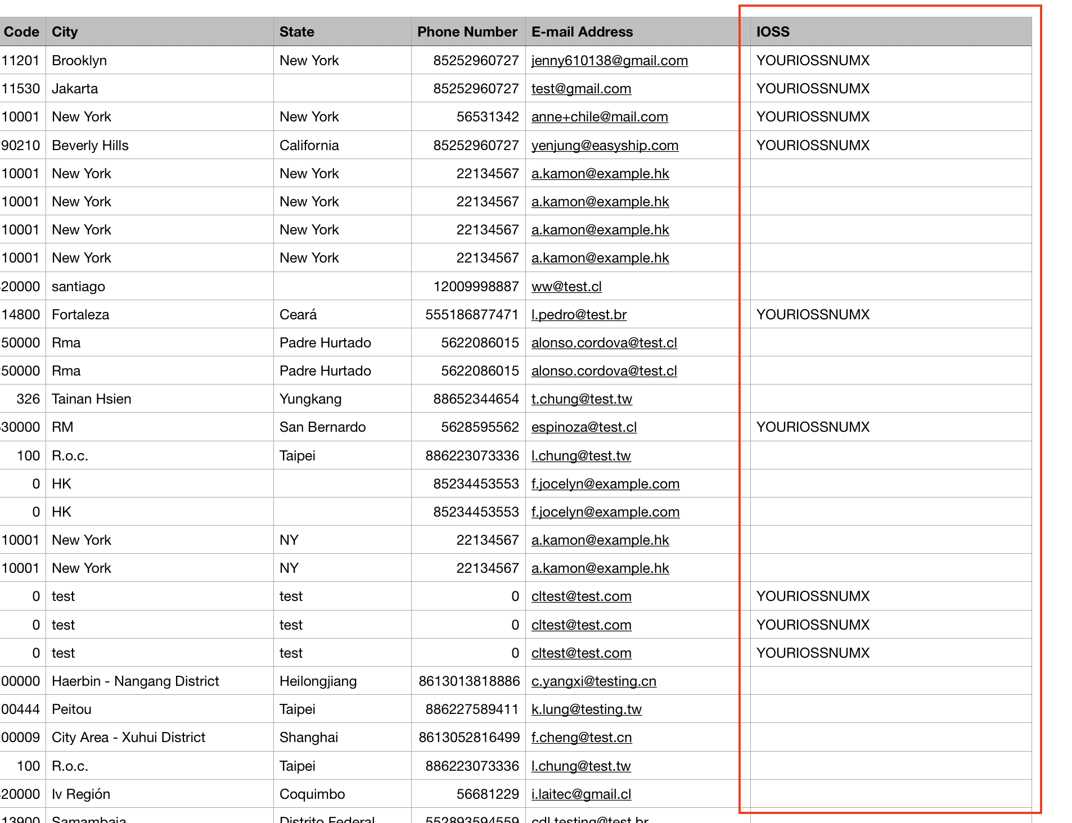
Task: Click the test@gmail.com email link
Action: point(581,89)
